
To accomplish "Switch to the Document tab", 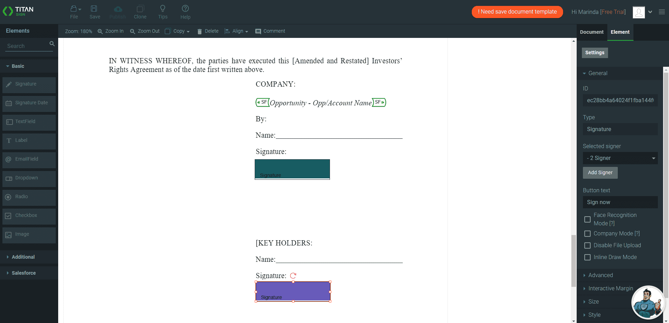I will (591, 32).
